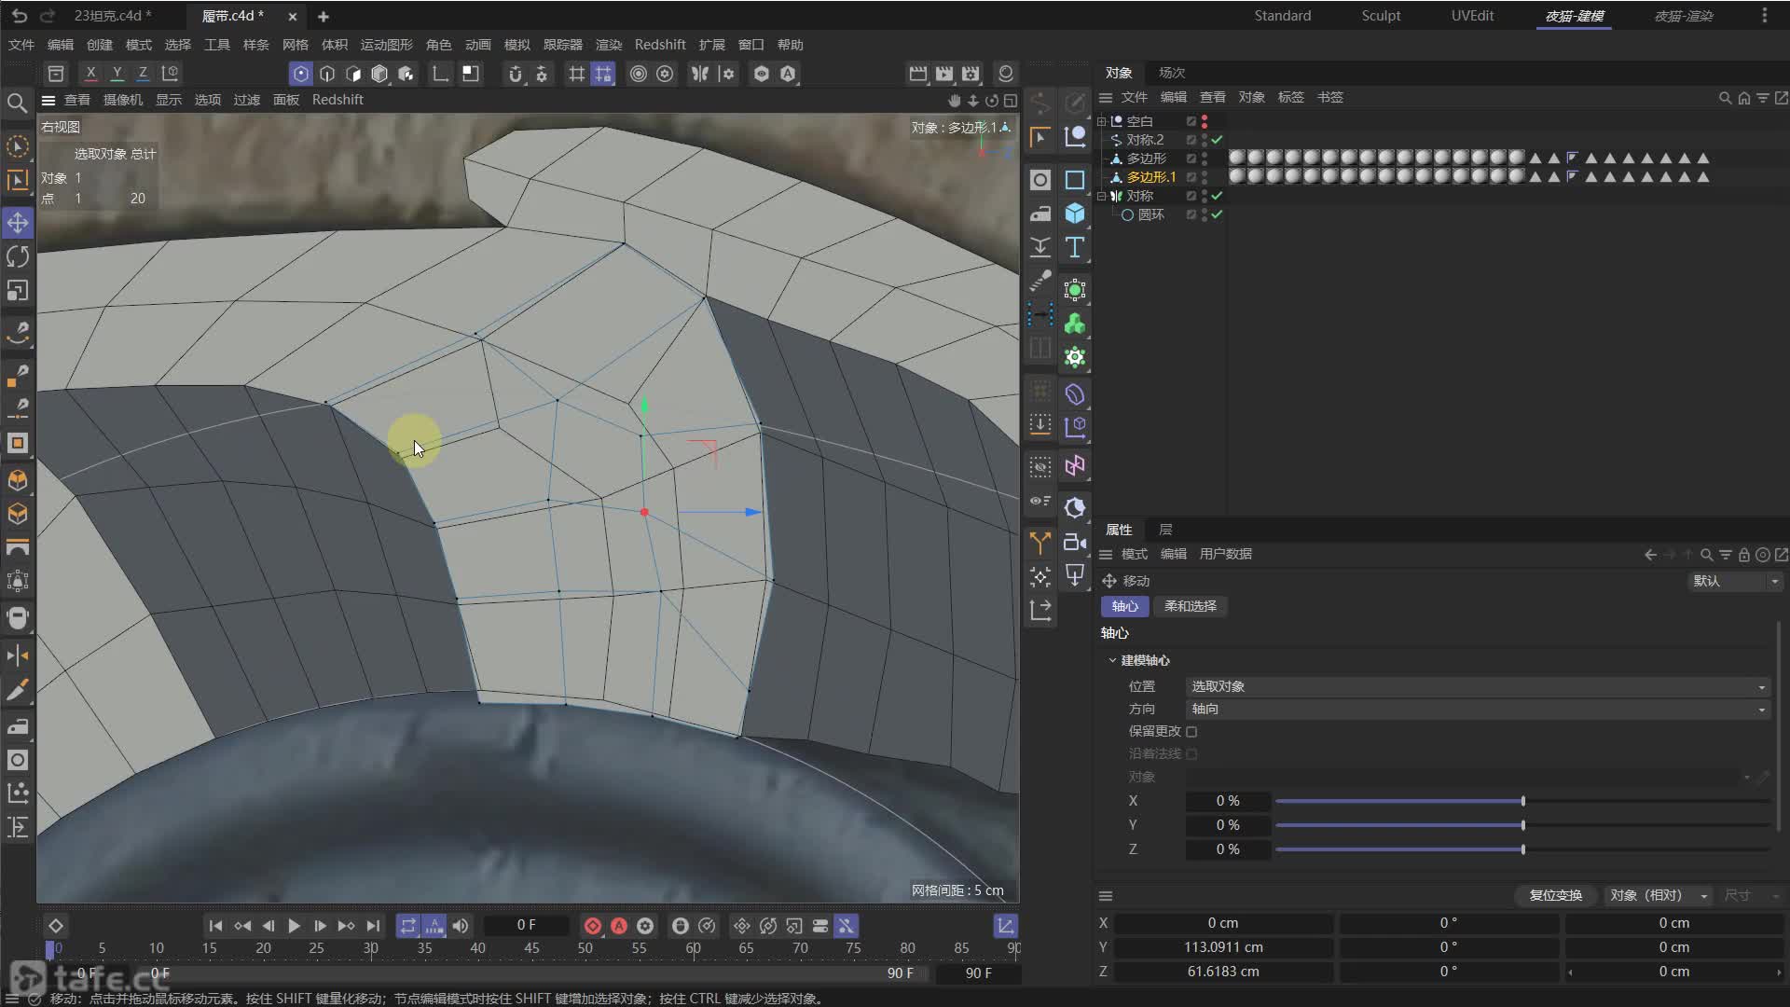Click the Undo arrow
This screenshot has height=1007, width=1790.
20,16
